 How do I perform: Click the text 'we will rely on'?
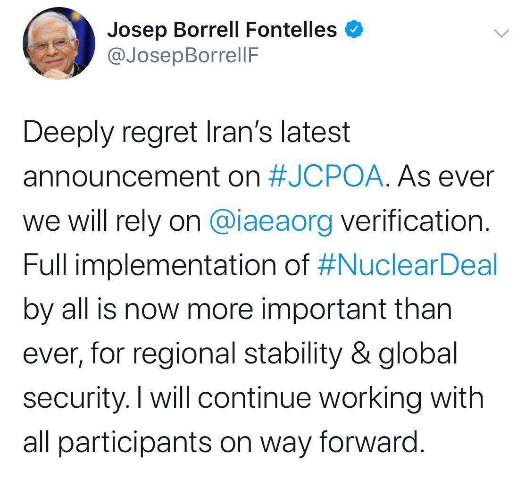tap(112, 221)
